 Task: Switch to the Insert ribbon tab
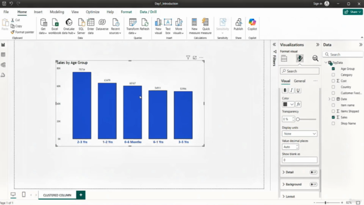coord(38,12)
